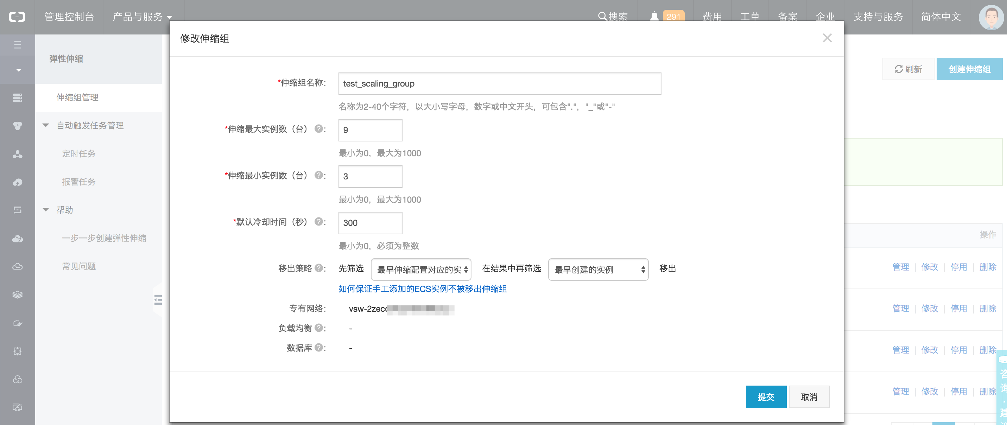The image size is (1007, 425).
Task: Open 产品与服务 dropdown menu
Action: coord(143,17)
